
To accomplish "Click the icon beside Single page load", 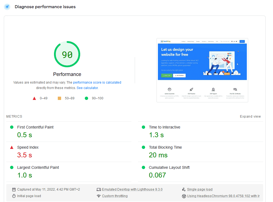I will coord(184,189).
